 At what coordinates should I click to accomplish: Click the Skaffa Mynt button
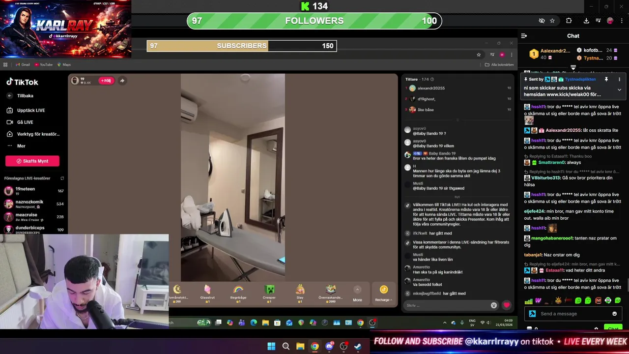32,161
